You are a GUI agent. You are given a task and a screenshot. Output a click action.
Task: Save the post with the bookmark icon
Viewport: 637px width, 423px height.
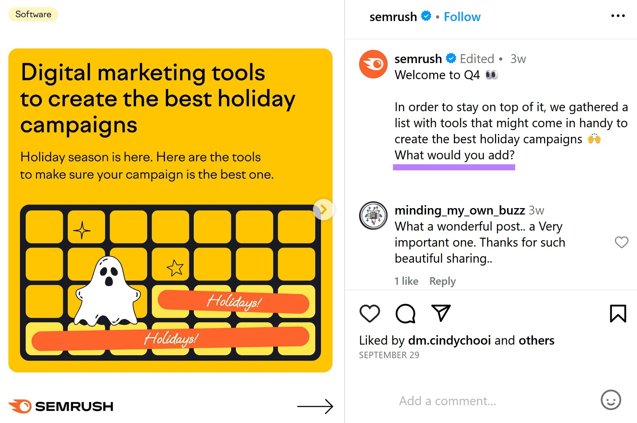point(619,313)
